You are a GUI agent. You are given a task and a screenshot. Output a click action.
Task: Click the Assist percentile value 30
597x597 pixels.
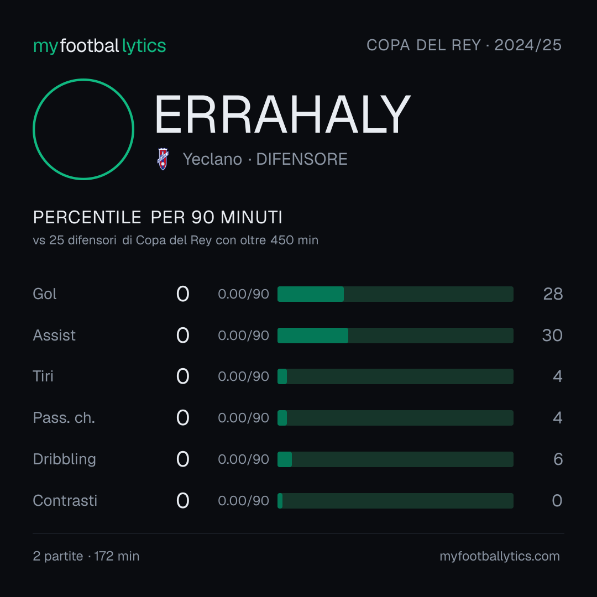point(552,336)
